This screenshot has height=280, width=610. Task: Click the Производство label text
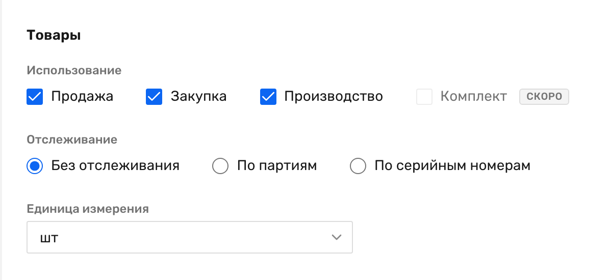tap(334, 96)
